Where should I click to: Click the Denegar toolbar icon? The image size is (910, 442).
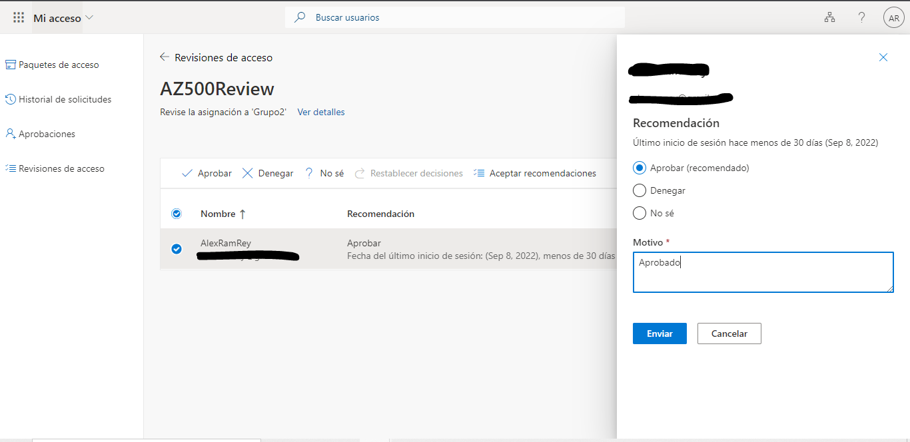[267, 172]
